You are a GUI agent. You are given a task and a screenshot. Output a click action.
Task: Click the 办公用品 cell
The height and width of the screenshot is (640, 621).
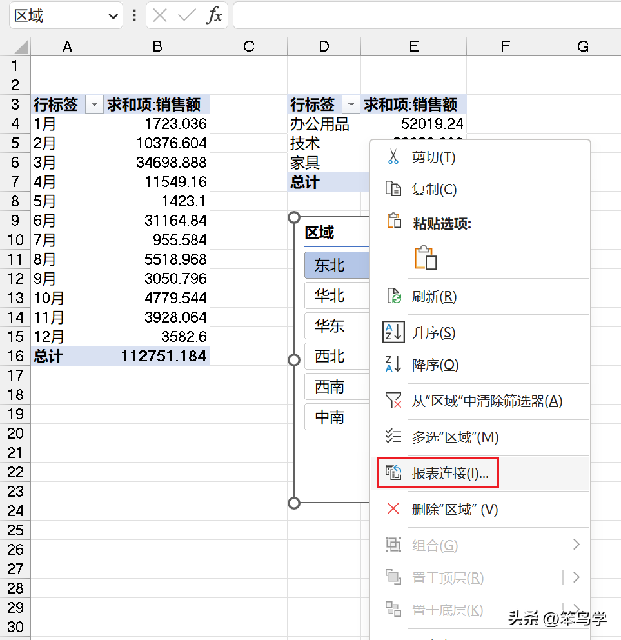(324, 124)
